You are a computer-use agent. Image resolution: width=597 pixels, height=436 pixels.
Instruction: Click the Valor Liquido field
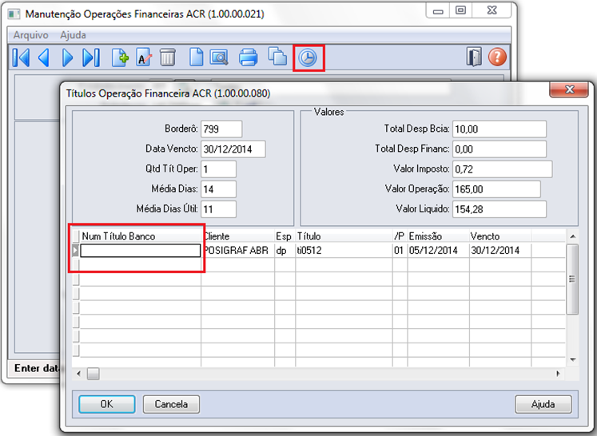(x=499, y=209)
